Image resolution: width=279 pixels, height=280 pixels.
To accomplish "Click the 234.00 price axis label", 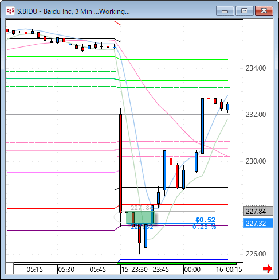I will click(256, 68).
